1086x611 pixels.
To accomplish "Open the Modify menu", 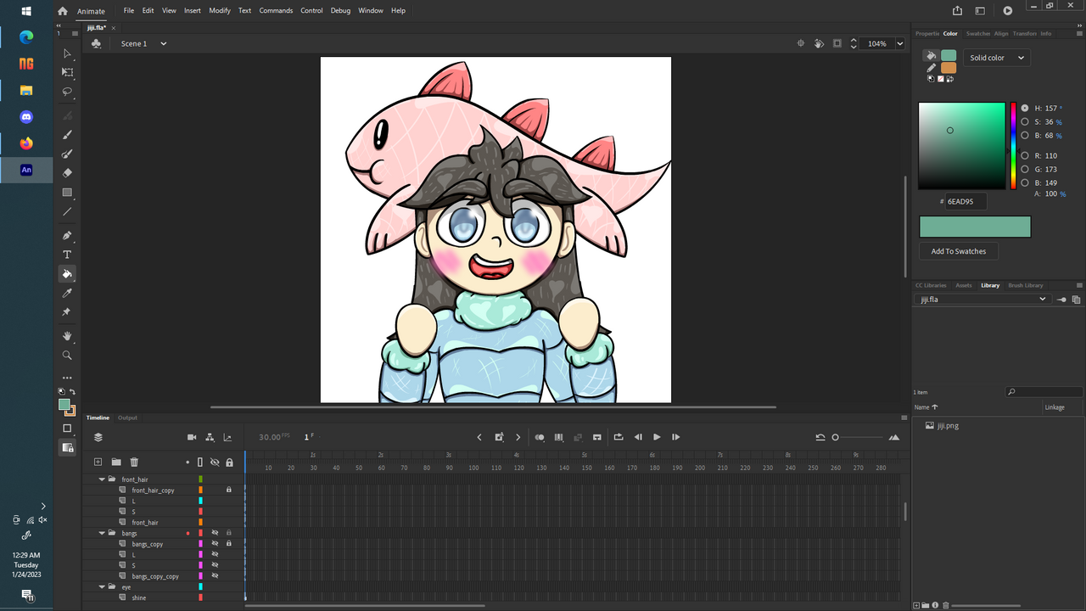I will click(220, 11).
